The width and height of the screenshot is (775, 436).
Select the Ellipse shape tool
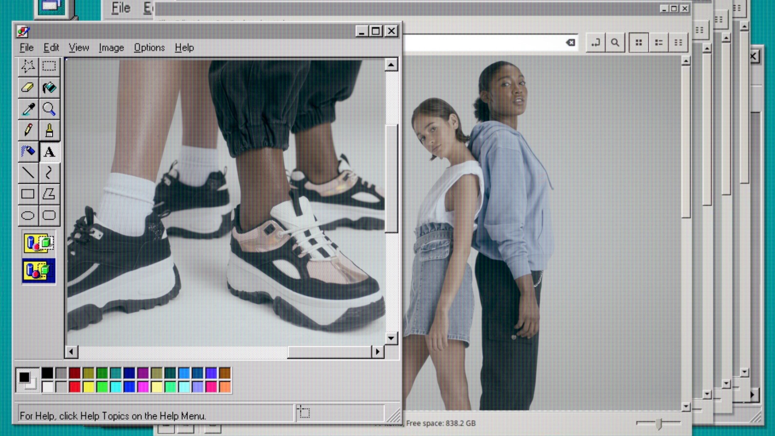pyautogui.click(x=28, y=215)
